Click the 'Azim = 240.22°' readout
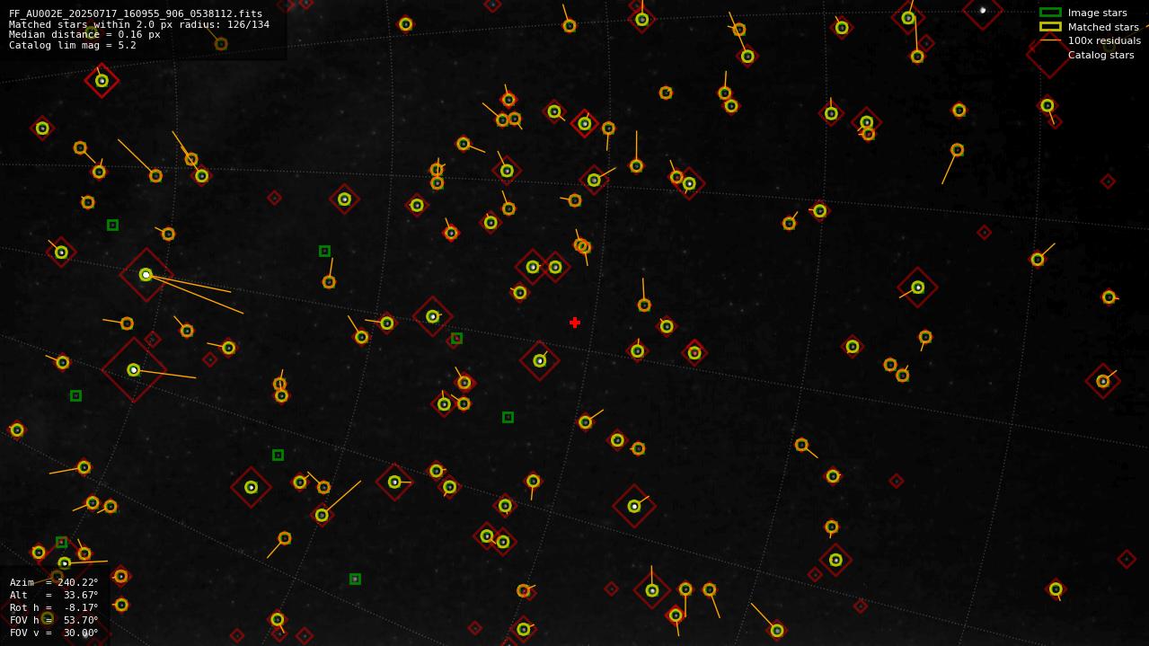Screen dimensions: 1149x646 tap(54, 582)
